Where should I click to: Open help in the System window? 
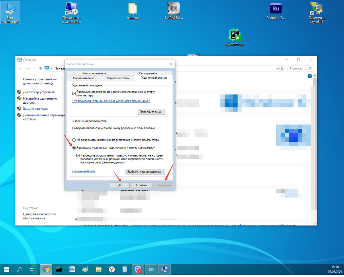[x=310, y=76]
